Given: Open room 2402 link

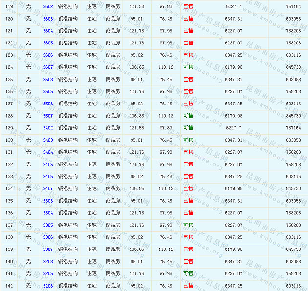Looking at the screenshot, I should [x=48, y=128].
